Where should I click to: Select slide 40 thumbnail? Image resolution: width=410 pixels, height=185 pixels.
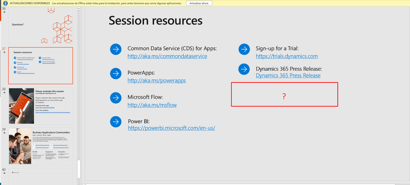coord(41,176)
